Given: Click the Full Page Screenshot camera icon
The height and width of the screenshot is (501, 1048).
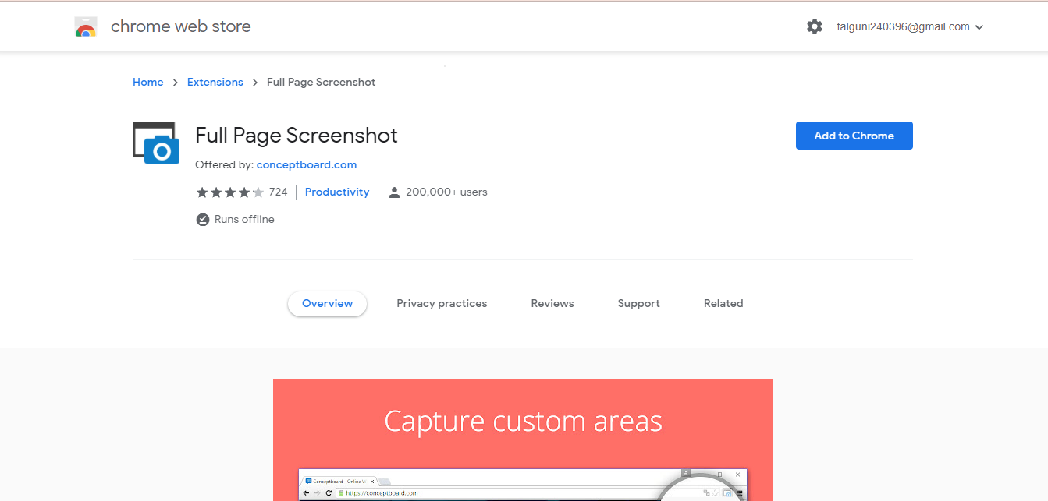Looking at the screenshot, I should (156, 143).
